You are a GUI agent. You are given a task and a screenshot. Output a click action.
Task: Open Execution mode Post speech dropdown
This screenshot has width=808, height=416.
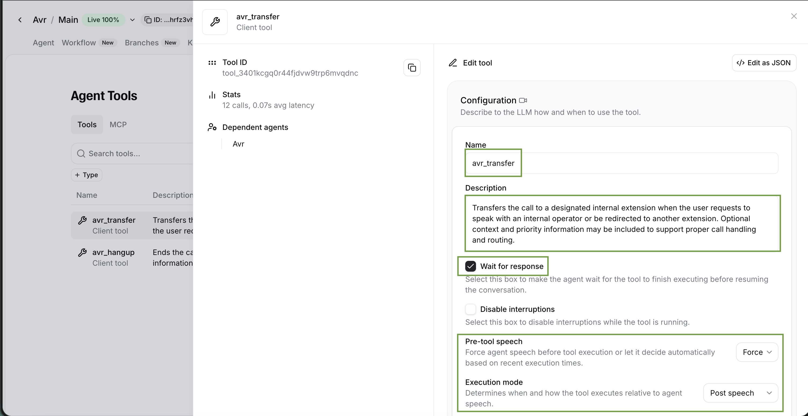click(x=740, y=393)
